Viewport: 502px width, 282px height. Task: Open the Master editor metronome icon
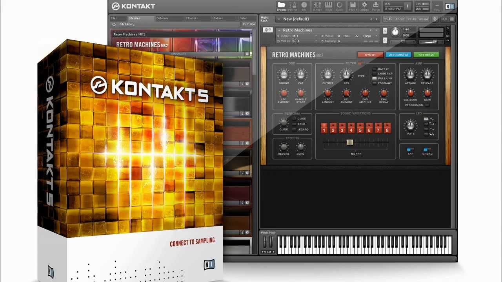tap(293, 6)
